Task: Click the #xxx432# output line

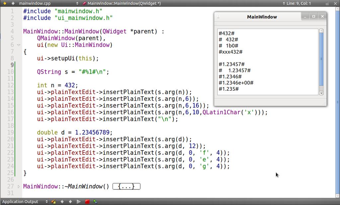Action: coord(230,52)
